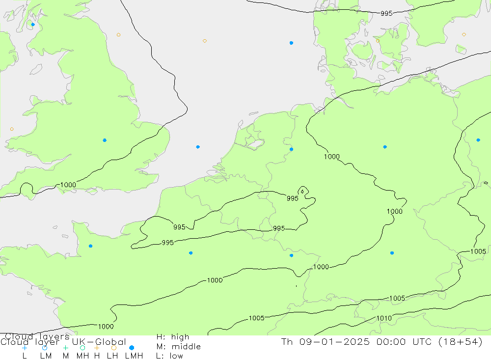The height and width of the screenshot is (360, 491).
Task: Click the 'M: middle' legend text
Action: click(x=179, y=347)
